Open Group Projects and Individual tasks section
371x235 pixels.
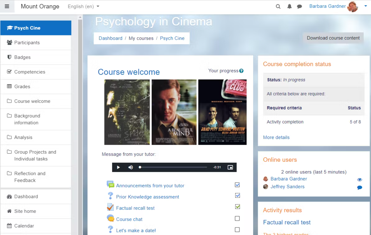pyautogui.click(x=36, y=155)
